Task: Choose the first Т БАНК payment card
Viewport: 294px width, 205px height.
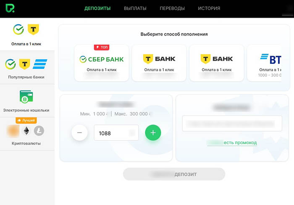Action: pos(159,63)
